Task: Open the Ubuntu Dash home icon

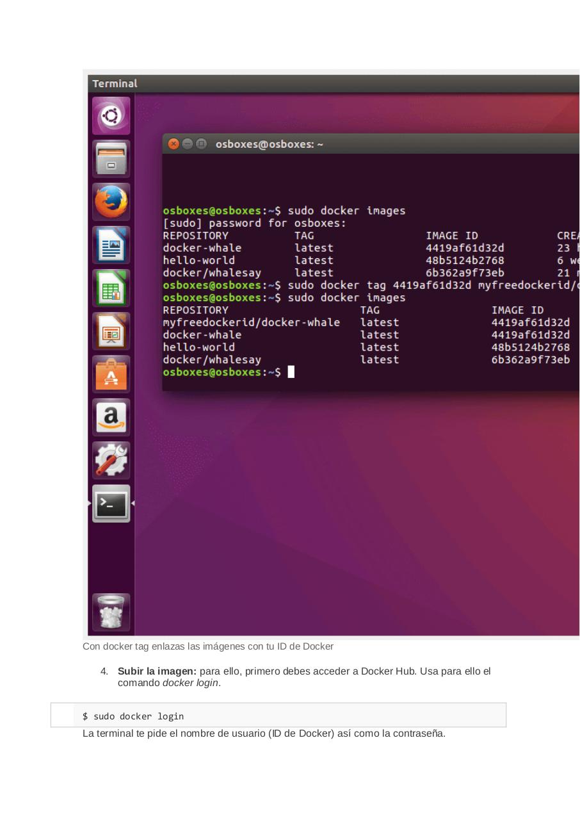Action: tap(111, 115)
